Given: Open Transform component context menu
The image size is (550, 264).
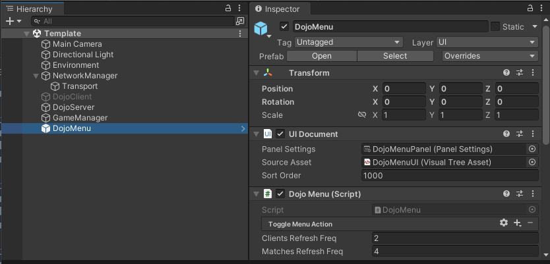Looking at the screenshot, I should pyautogui.click(x=533, y=73).
